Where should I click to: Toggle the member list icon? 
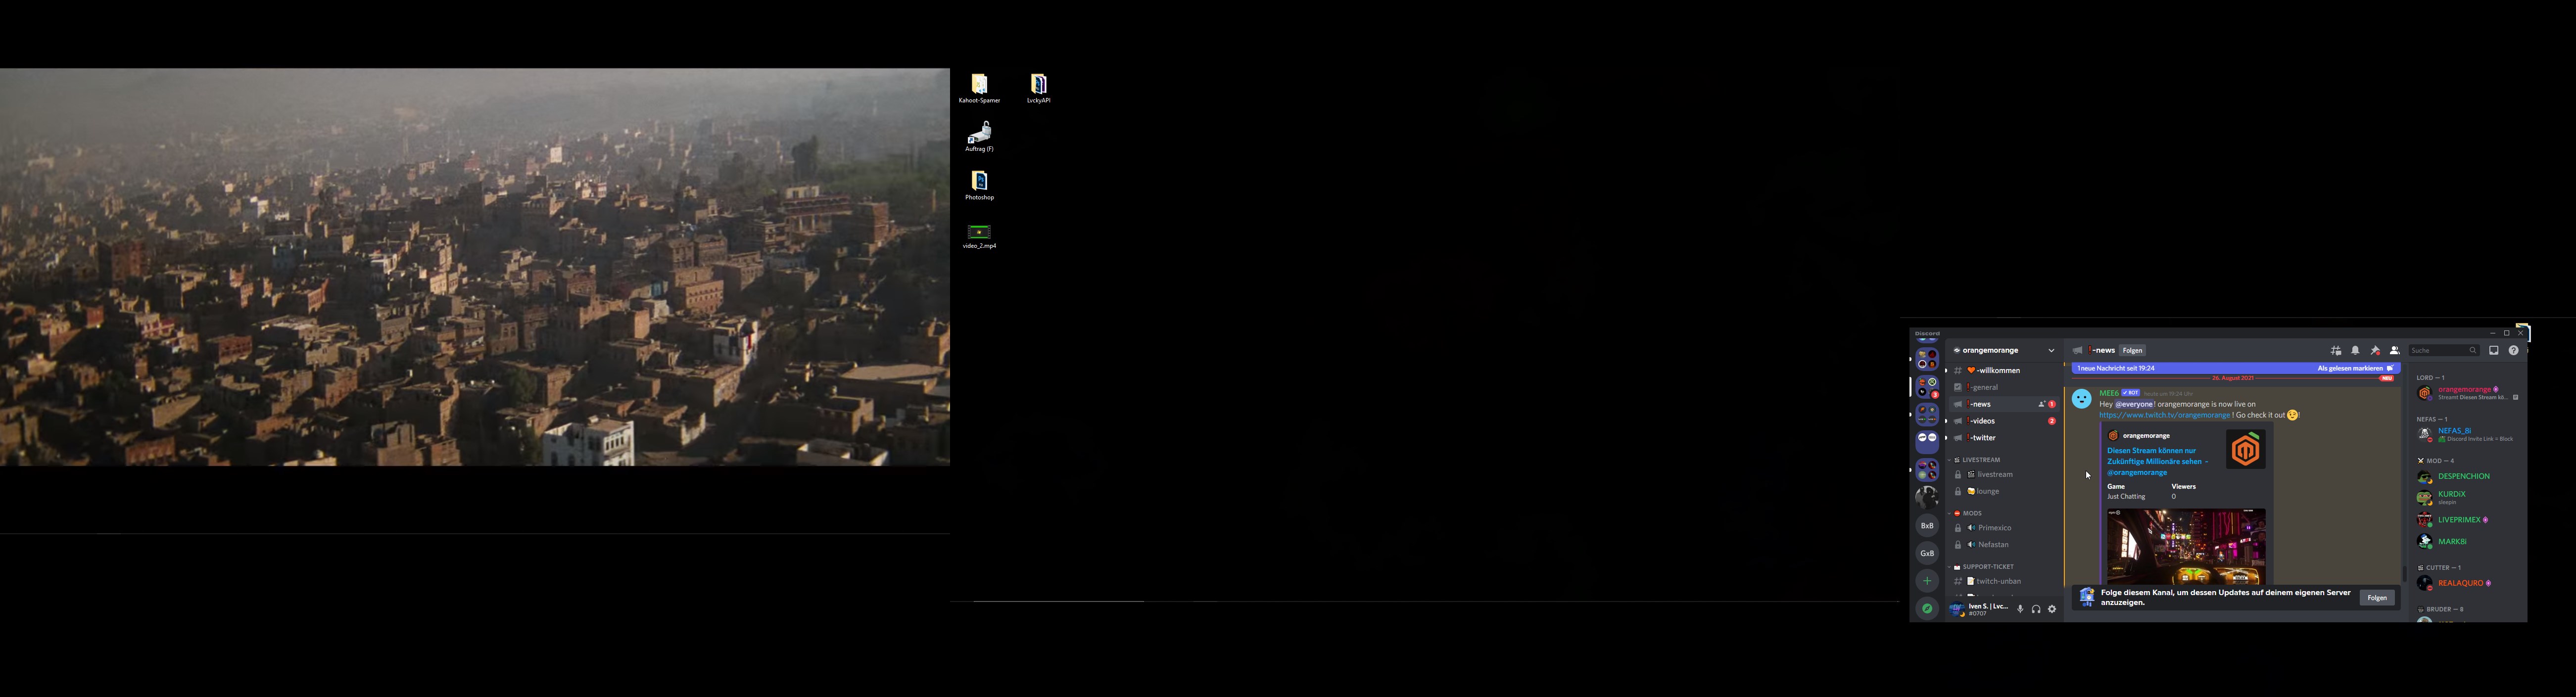click(2394, 351)
